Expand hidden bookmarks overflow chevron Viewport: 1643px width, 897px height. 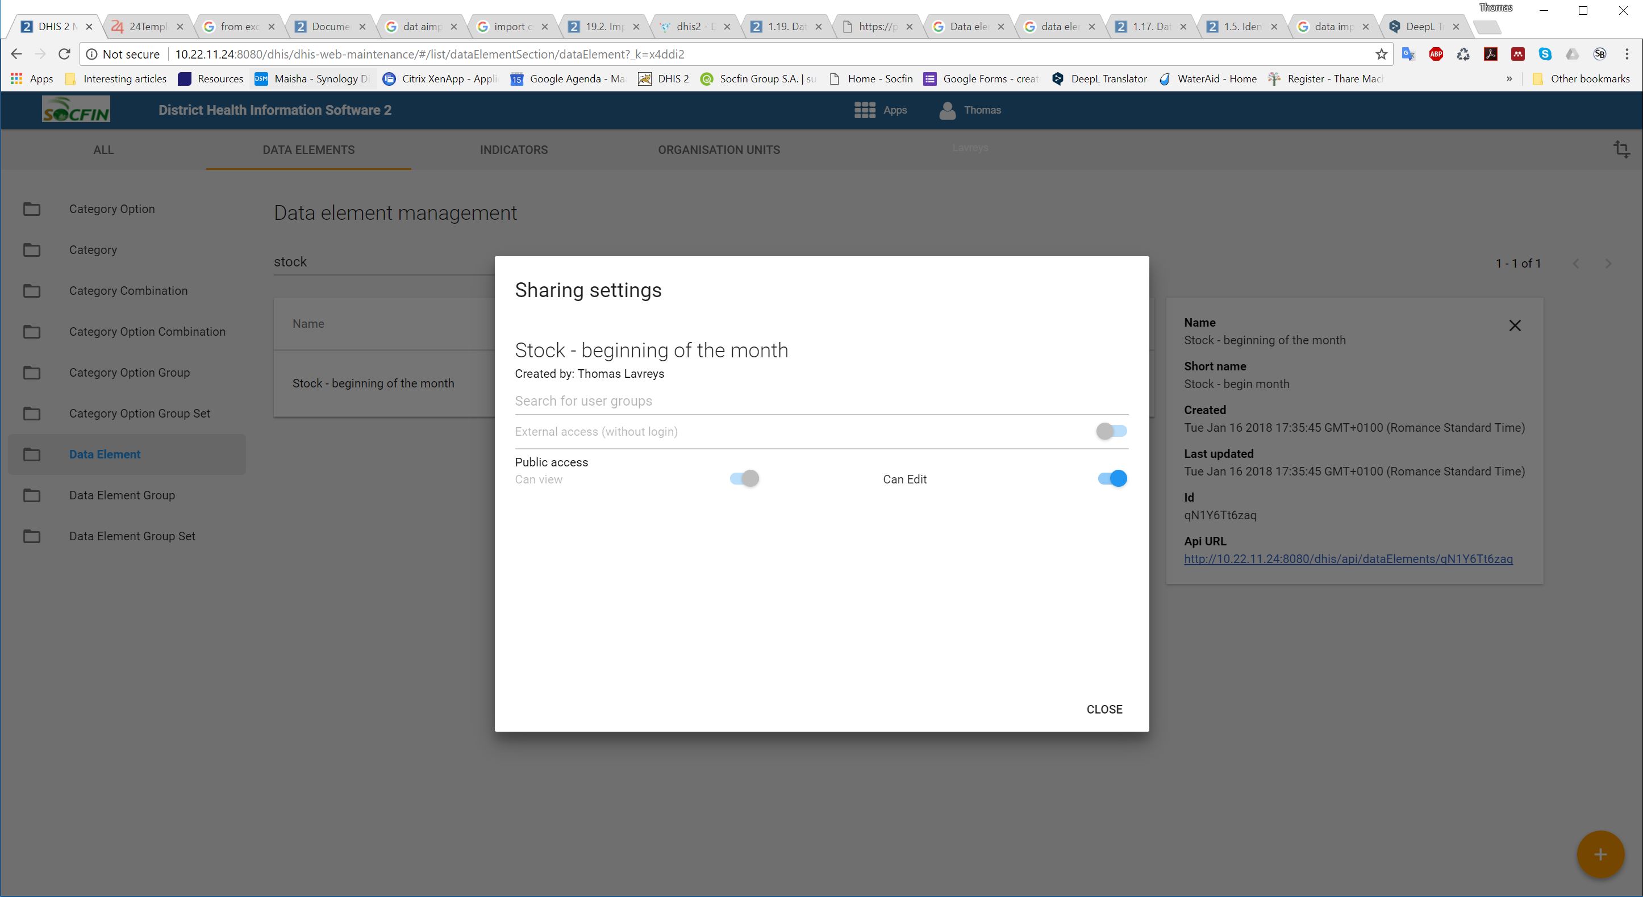pyautogui.click(x=1509, y=79)
